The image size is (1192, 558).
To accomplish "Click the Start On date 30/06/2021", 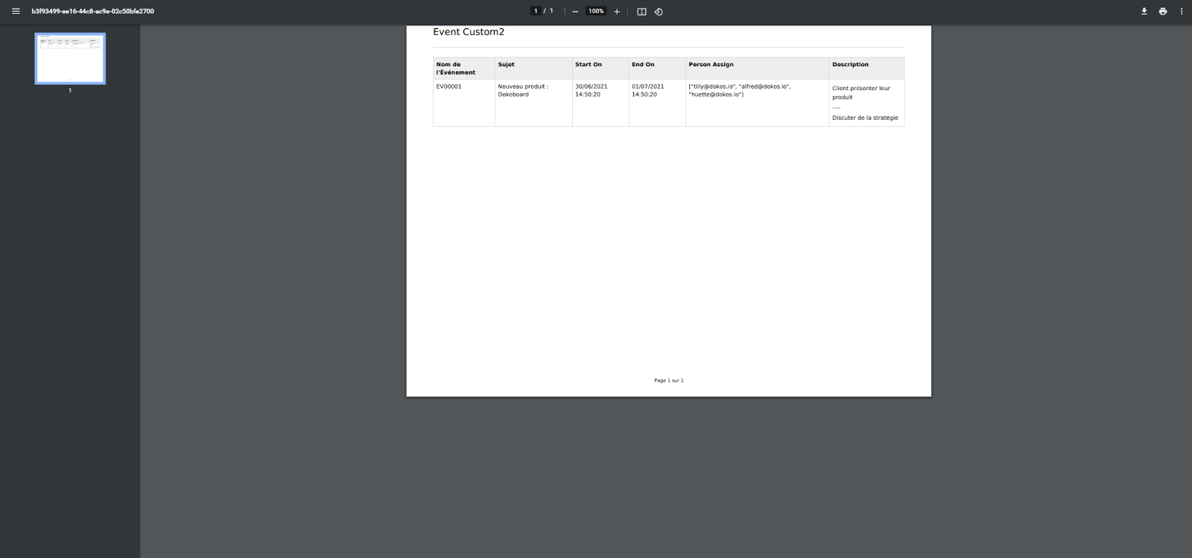I will [x=591, y=86].
